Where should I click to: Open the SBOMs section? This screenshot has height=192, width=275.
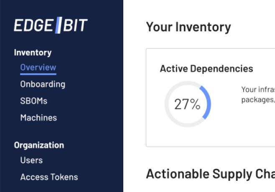click(34, 101)
